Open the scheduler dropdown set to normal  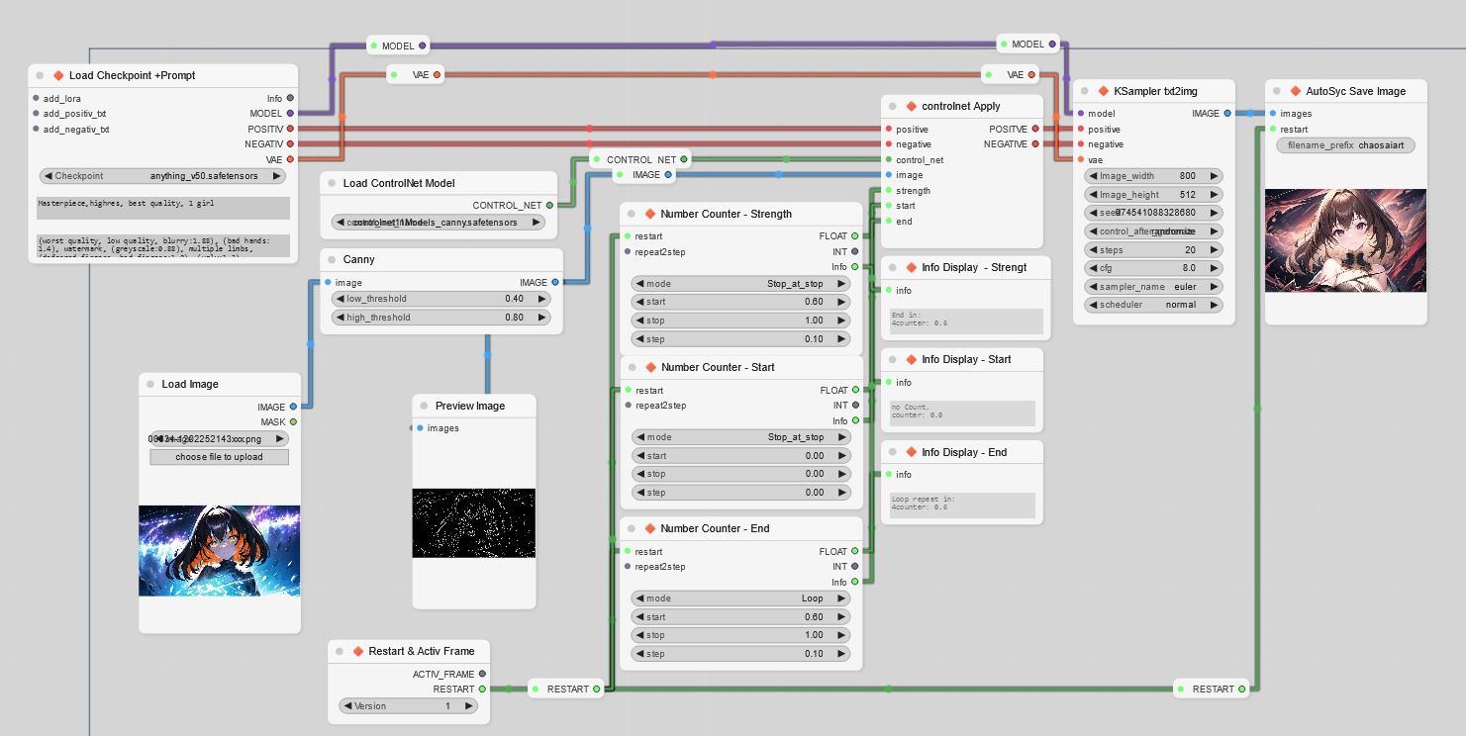point(1153,305)
